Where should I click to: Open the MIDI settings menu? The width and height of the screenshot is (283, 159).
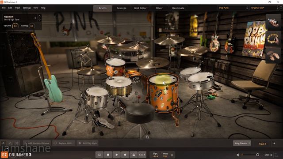point(268,155)
